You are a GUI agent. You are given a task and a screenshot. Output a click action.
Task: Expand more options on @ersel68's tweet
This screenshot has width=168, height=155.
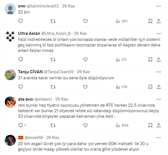click(159, 137)
